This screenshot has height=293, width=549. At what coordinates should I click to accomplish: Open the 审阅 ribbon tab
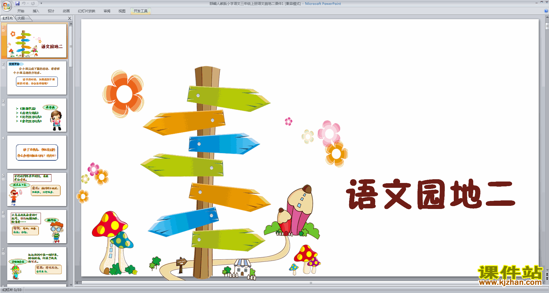coord(107,11)
